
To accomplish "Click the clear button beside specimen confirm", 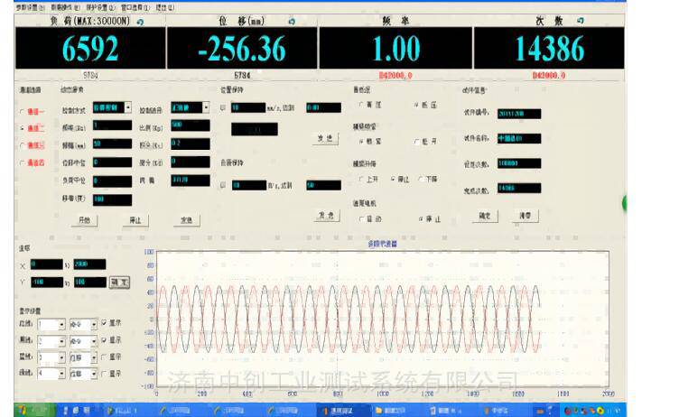I will click(526, 216).
